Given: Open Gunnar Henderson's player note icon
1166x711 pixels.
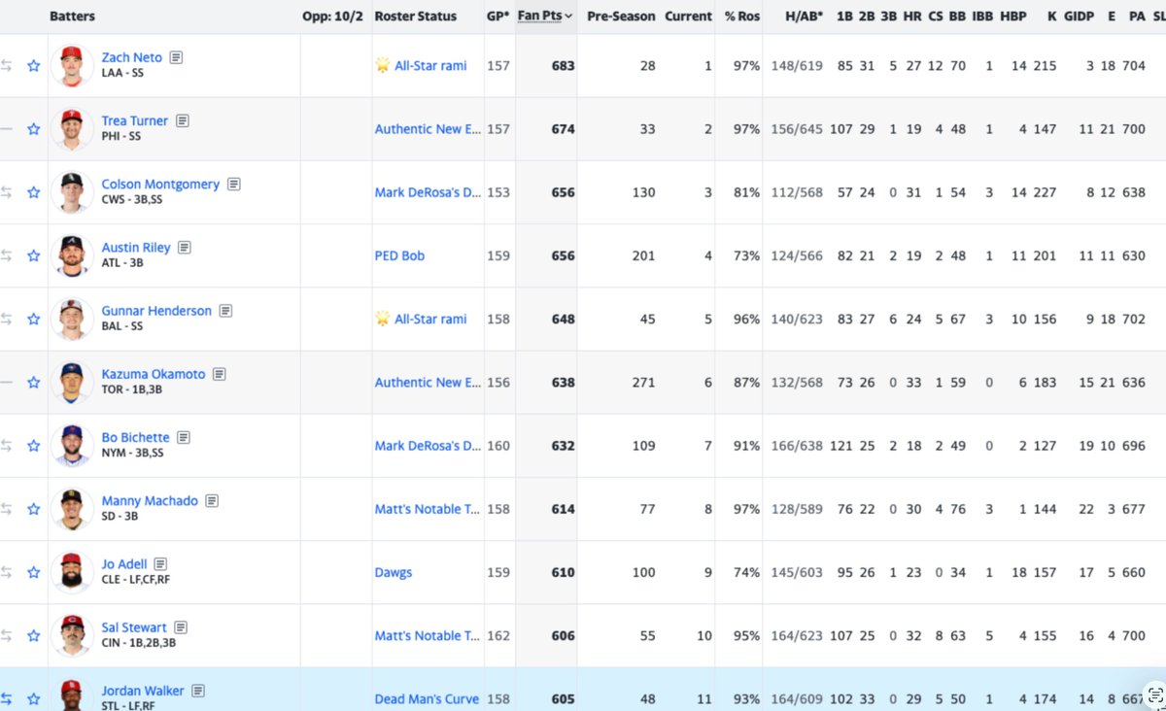Looking at the screenshot, I should coord(225,311).
